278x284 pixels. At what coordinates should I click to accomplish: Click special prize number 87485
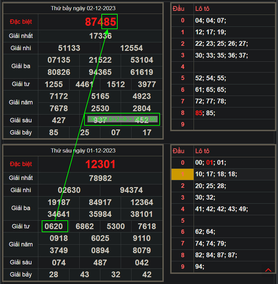pyautogui.click(x=100, y=22)
